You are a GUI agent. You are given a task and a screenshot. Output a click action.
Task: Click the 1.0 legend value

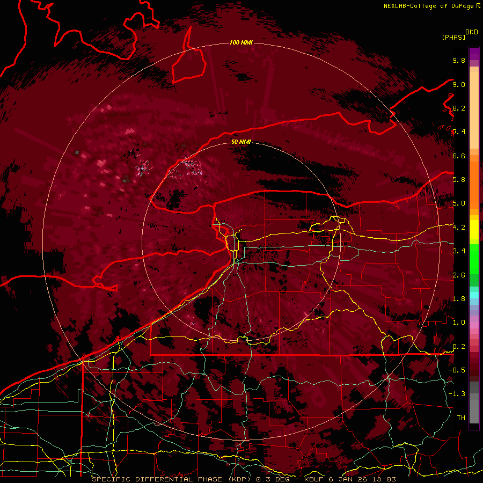459,323
